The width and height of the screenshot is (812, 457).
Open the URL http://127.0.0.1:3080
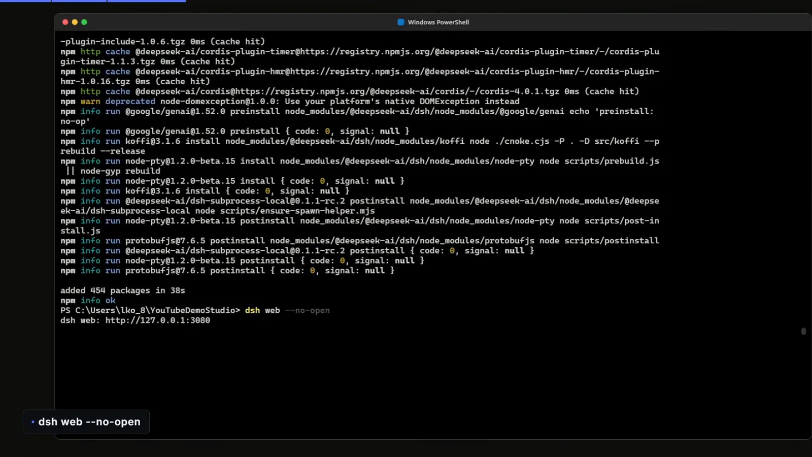click(x=157, y=320)
